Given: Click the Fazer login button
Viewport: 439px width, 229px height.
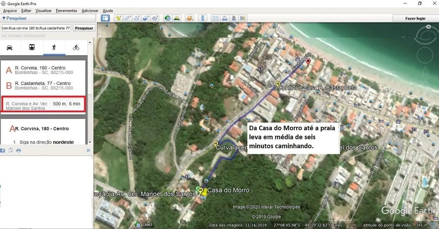Looking at the screenshot, I should coord(415,18).
